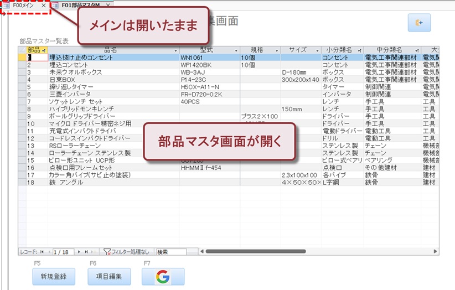This screenshot has width=455, height=290.
Task: Click the 検索 search box in record bar
Action: pos(170,252)
